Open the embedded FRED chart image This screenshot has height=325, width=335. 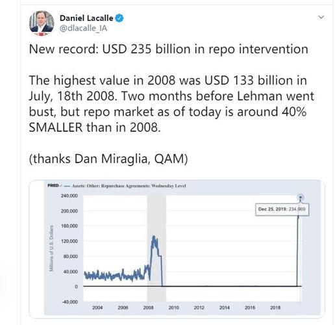click(x=177, y=249)
